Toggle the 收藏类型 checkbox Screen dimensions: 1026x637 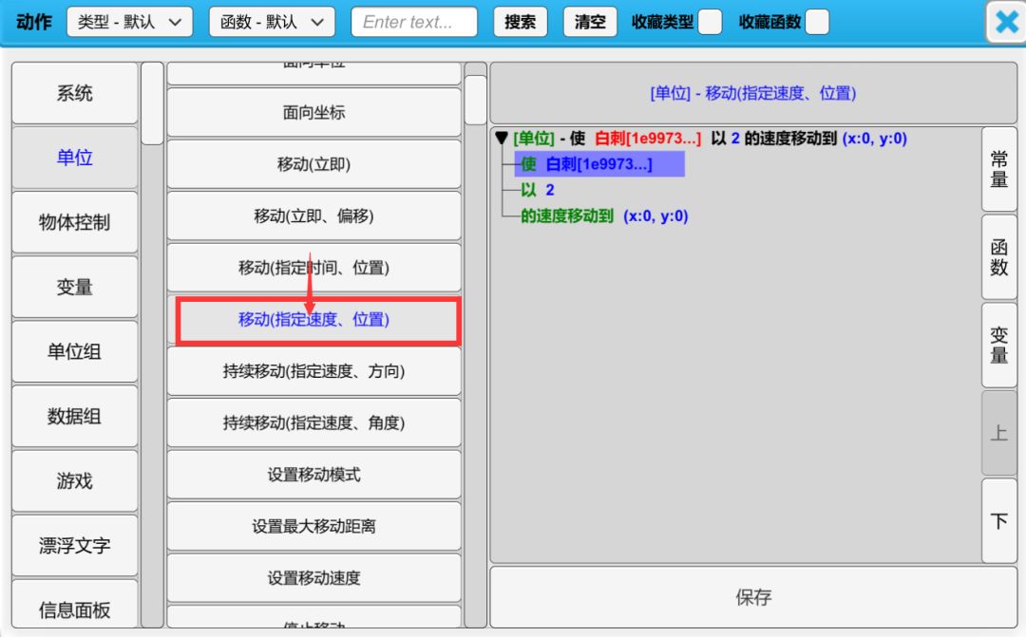pos(710,22)
